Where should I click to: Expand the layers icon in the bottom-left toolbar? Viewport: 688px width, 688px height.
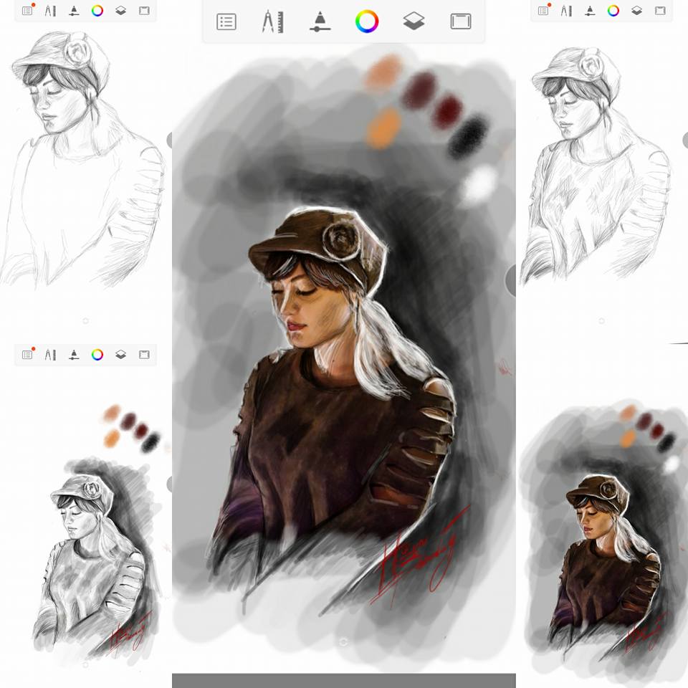click(120, 354)
